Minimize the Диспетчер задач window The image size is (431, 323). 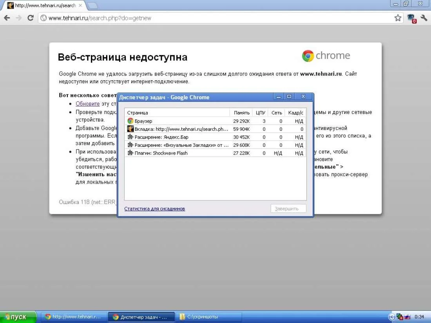point(279,97)
